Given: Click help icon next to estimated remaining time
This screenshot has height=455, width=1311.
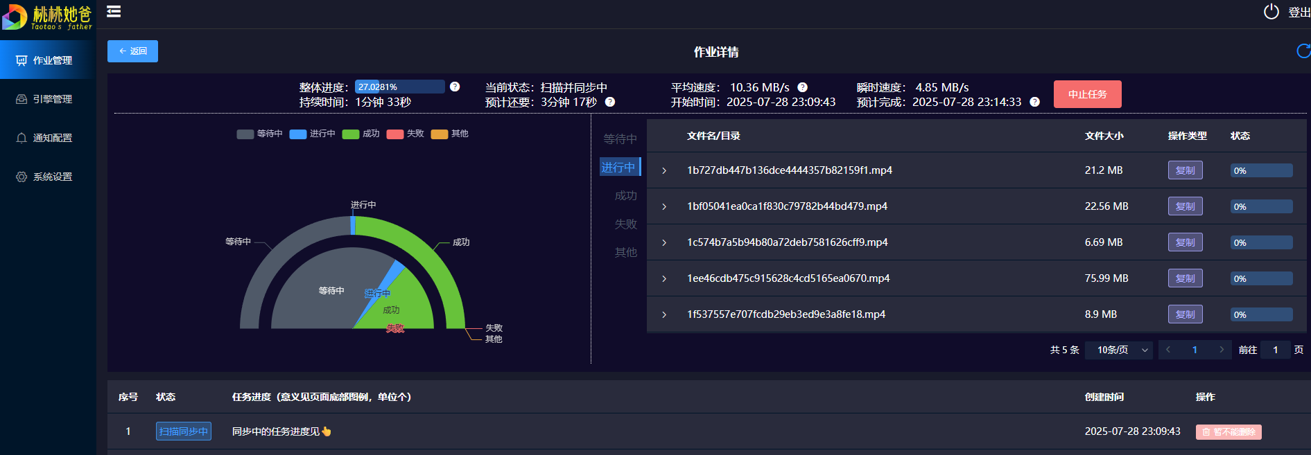Looking at the screenshot, I should click(610, 102).
